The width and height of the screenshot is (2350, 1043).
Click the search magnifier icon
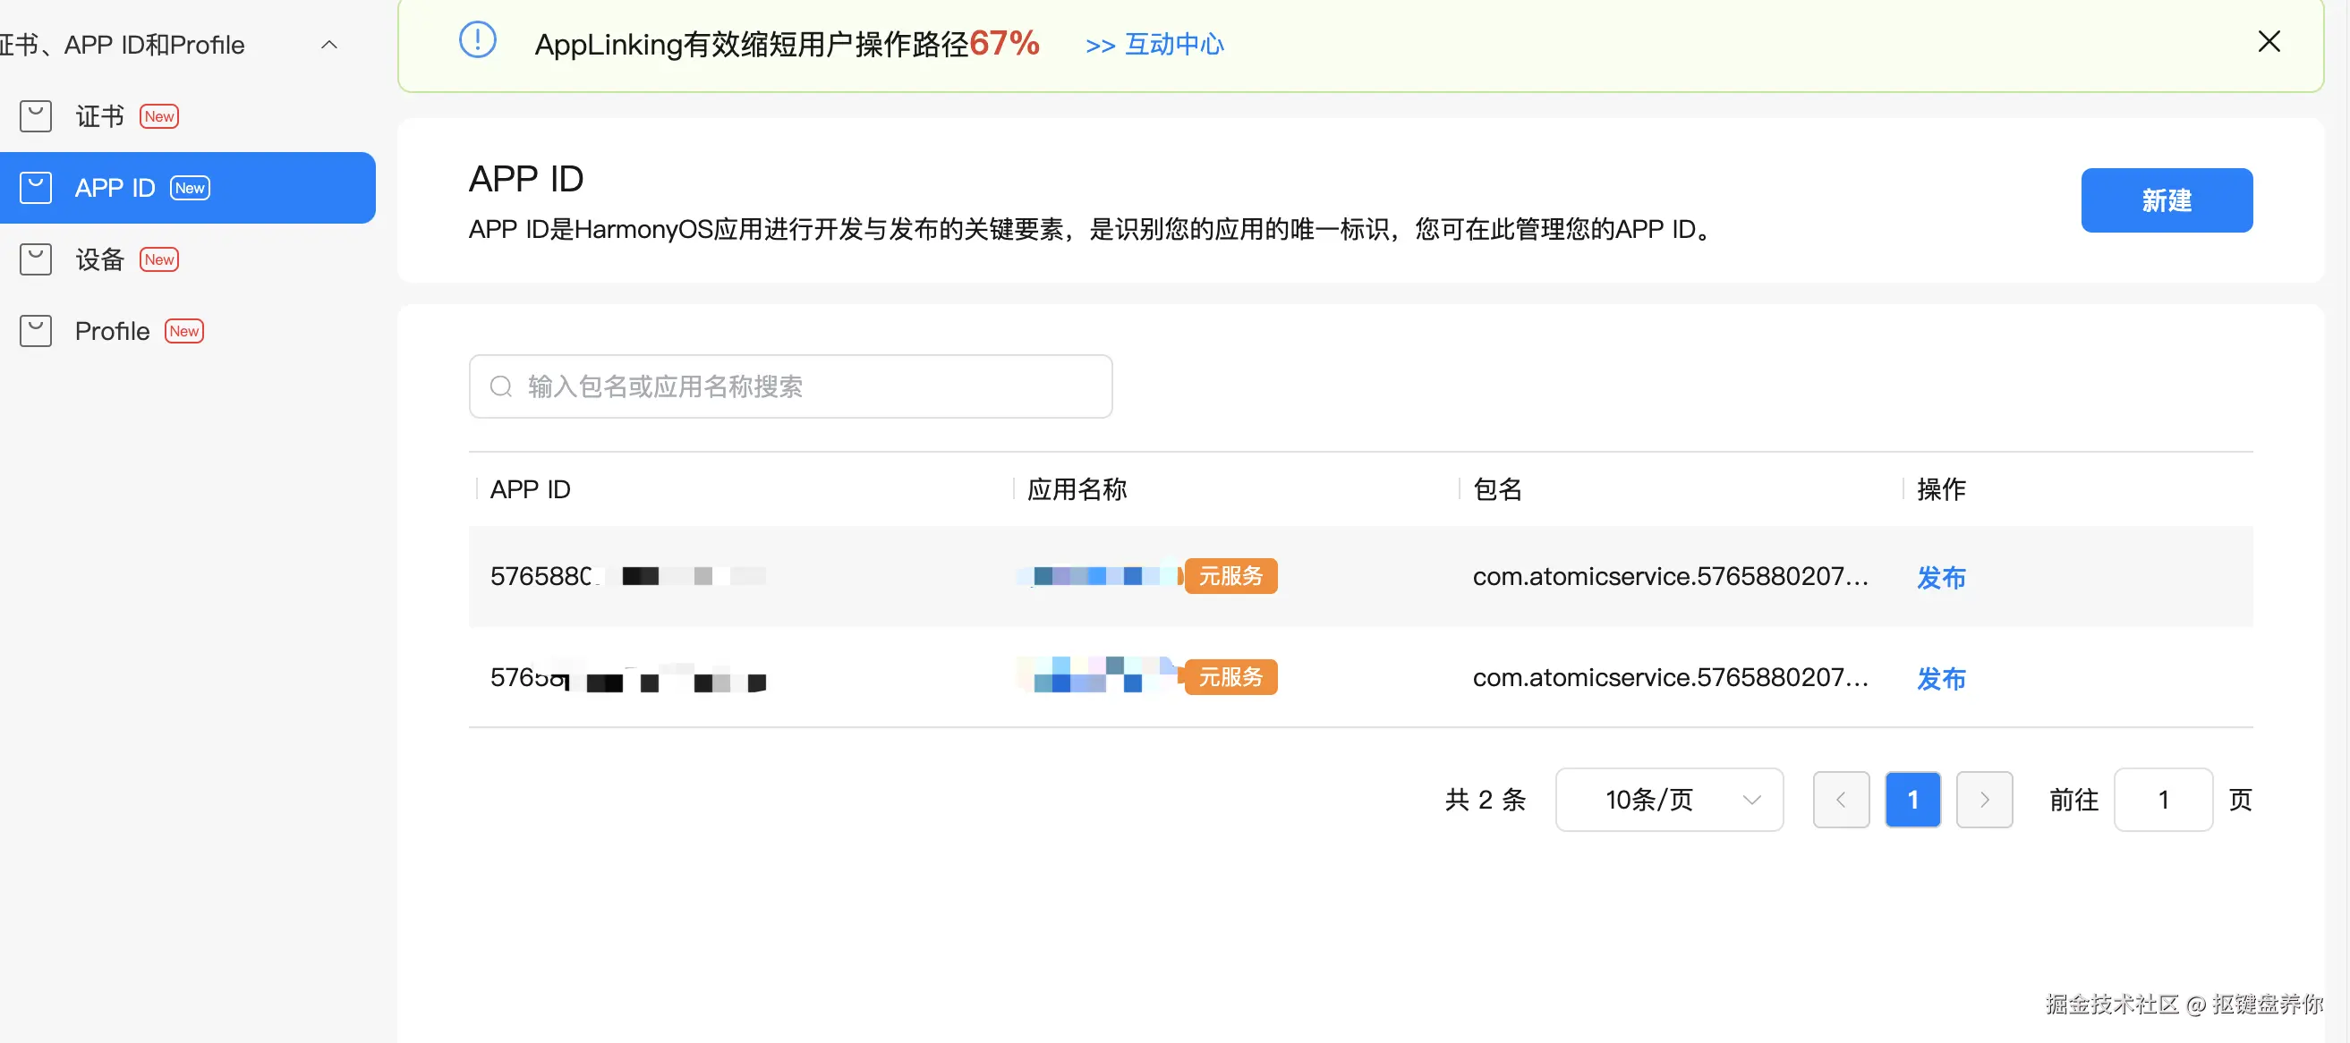pyautogui.click(x=501, y=386)
